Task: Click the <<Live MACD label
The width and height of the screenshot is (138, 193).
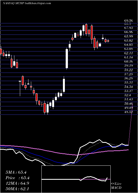Action: pyautogui.click(x=116, y=186)
